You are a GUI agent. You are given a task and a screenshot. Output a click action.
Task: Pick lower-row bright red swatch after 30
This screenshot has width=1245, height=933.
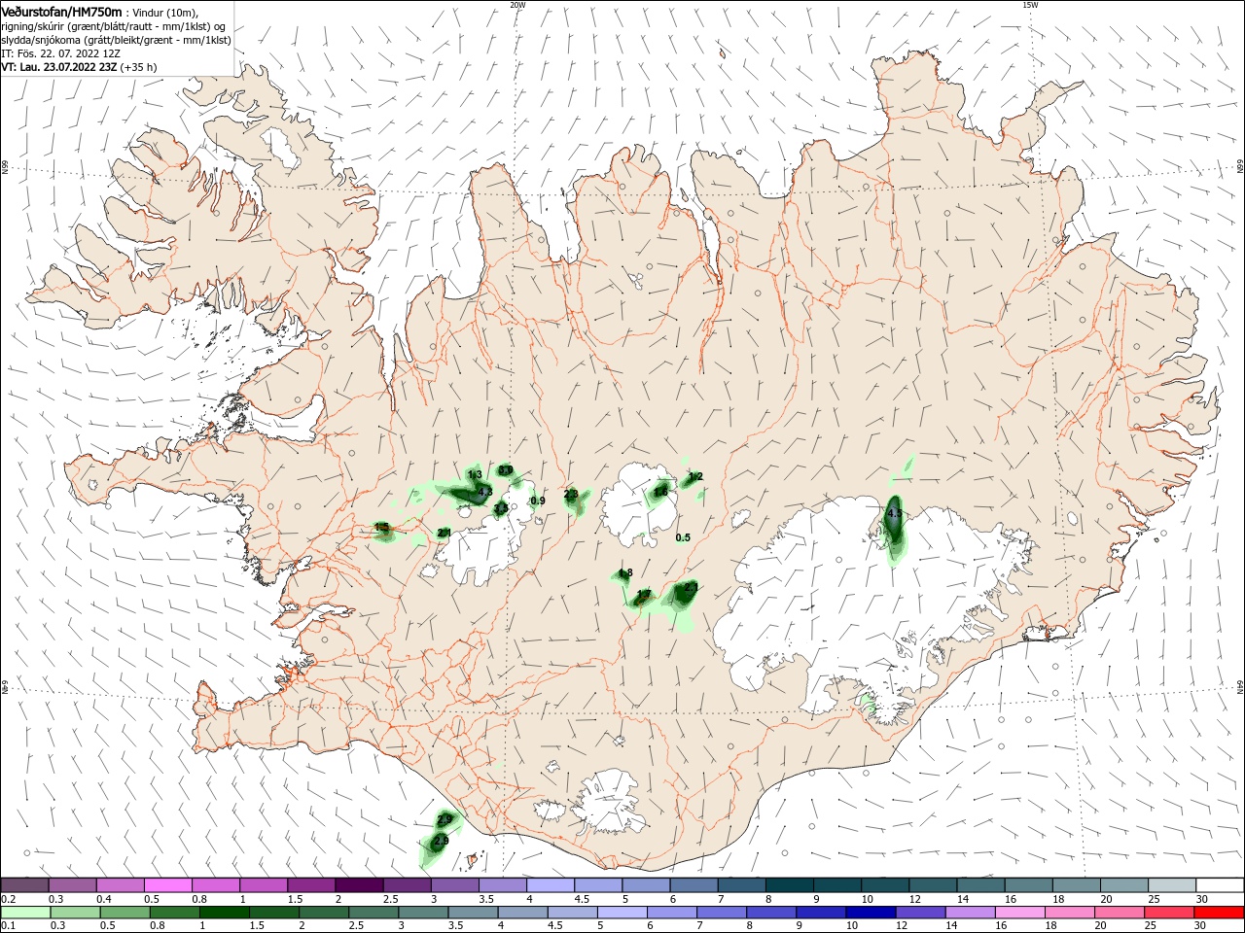1219,912
